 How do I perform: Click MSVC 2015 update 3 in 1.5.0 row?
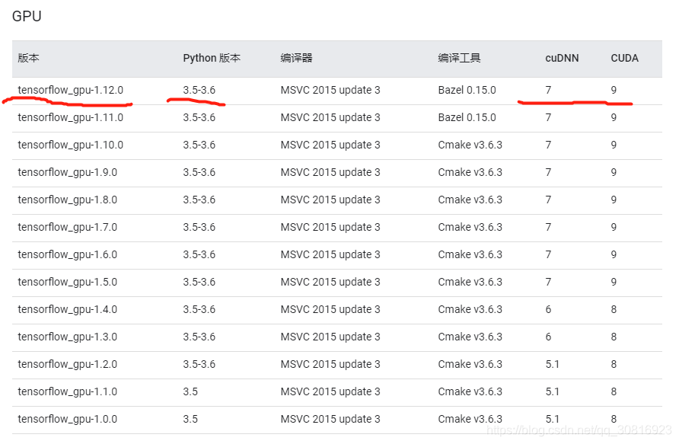(330, 282)
